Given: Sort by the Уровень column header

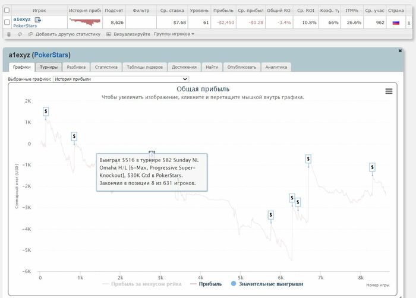Looking at the screenshot, I should pos(199,10).
